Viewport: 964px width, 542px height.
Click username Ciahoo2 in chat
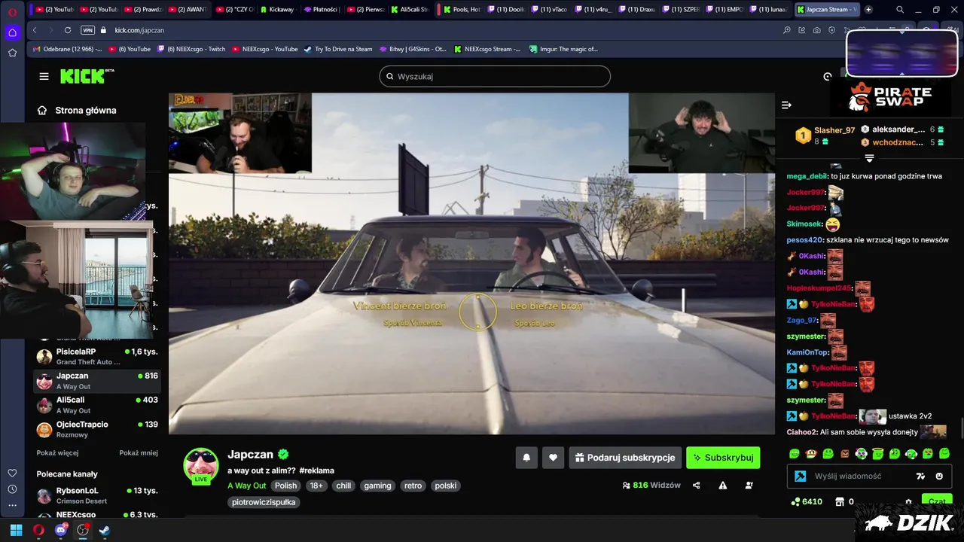[x=802, y=432]
